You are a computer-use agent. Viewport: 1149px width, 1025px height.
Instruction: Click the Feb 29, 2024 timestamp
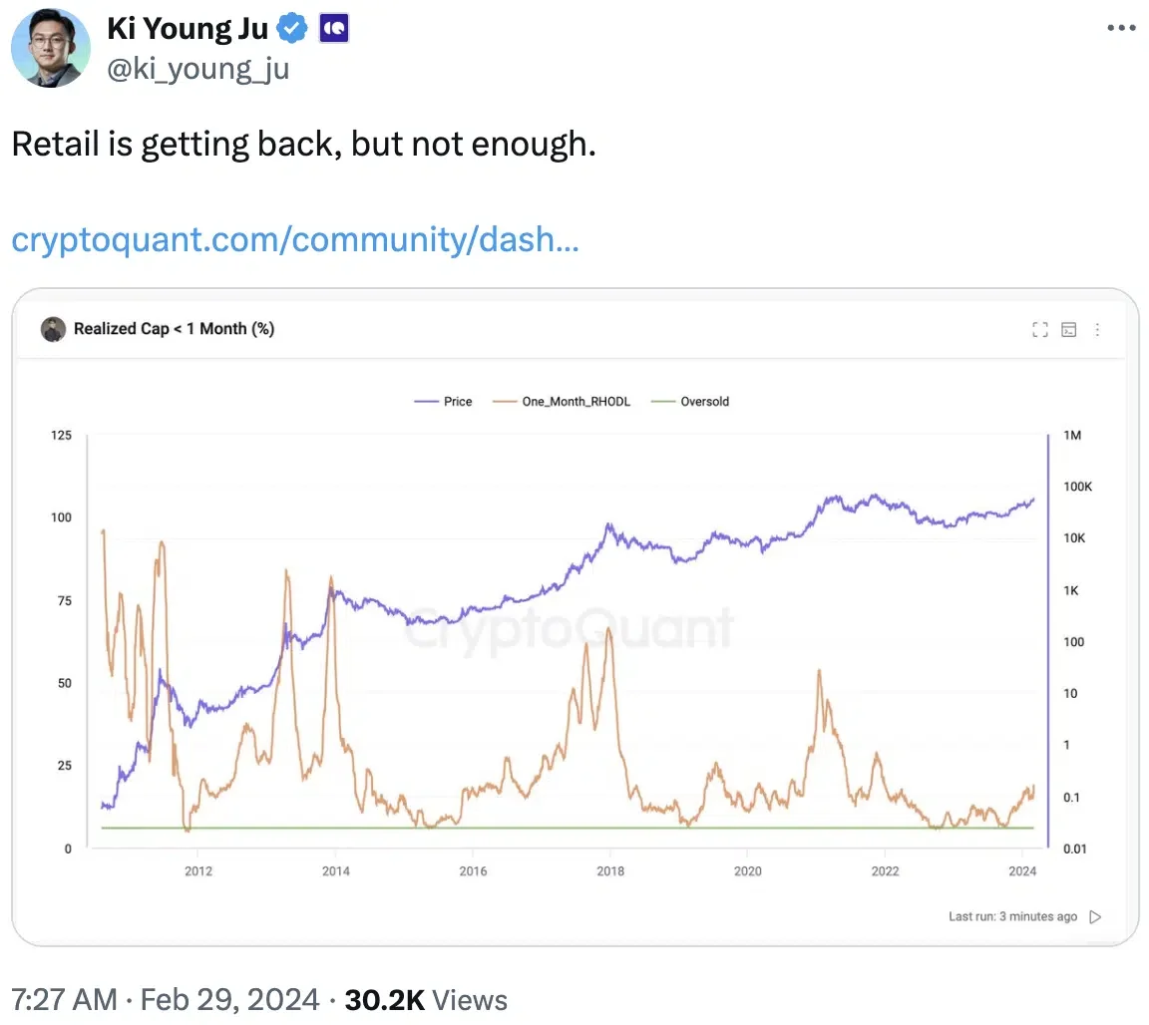pyautogui.click(x=229, y=999)
